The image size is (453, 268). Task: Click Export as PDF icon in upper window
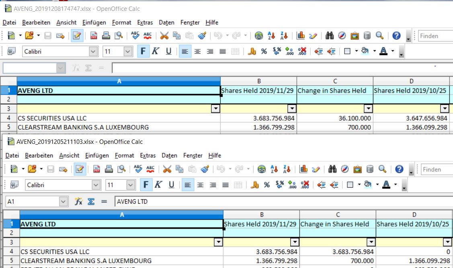[94, 36]
